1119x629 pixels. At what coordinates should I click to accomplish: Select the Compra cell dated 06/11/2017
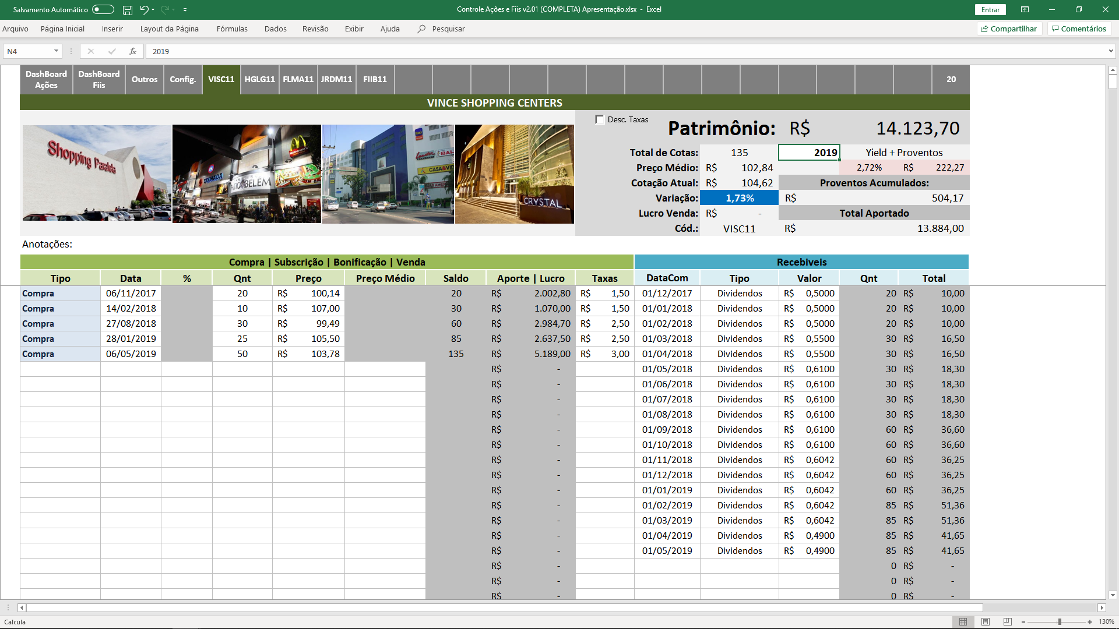coord(60,294)
